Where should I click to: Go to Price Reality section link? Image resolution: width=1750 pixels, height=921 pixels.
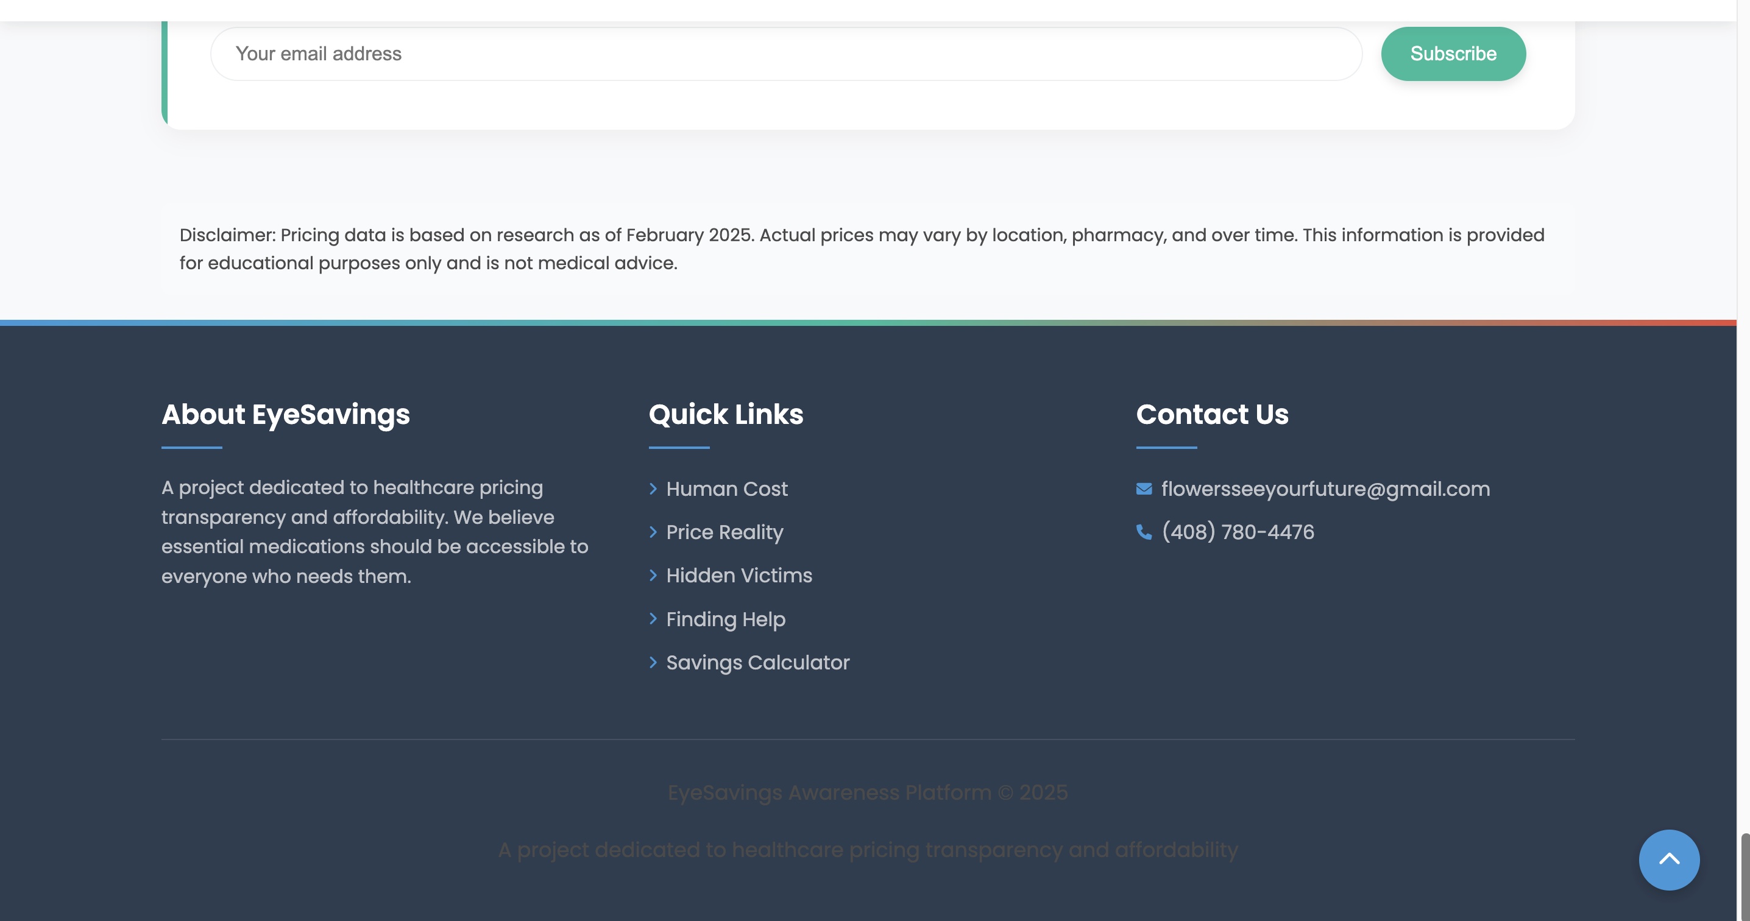(724, 532)
